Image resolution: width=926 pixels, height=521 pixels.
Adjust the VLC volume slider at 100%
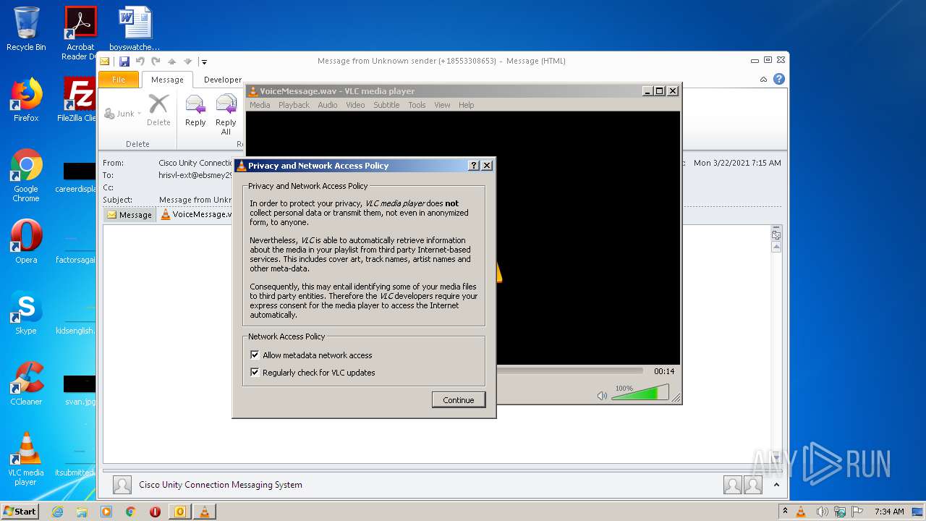639,394
